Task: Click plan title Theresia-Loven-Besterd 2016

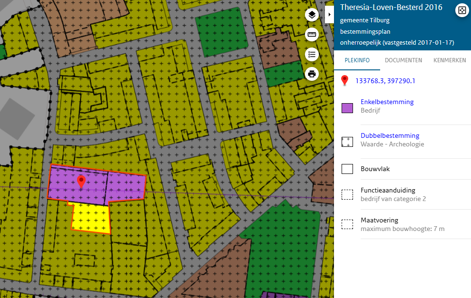Action: 391,8
